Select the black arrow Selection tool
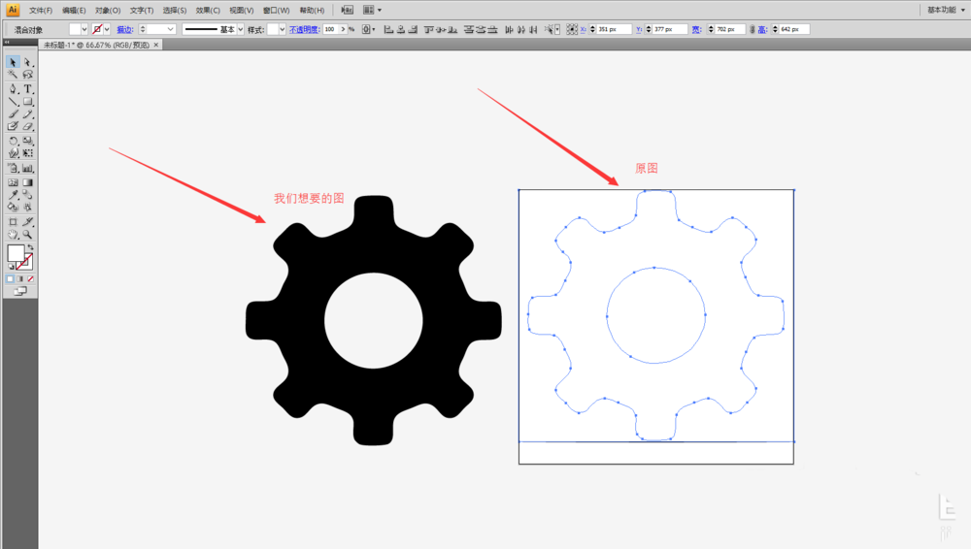The image size is (971, 549). 14,62
